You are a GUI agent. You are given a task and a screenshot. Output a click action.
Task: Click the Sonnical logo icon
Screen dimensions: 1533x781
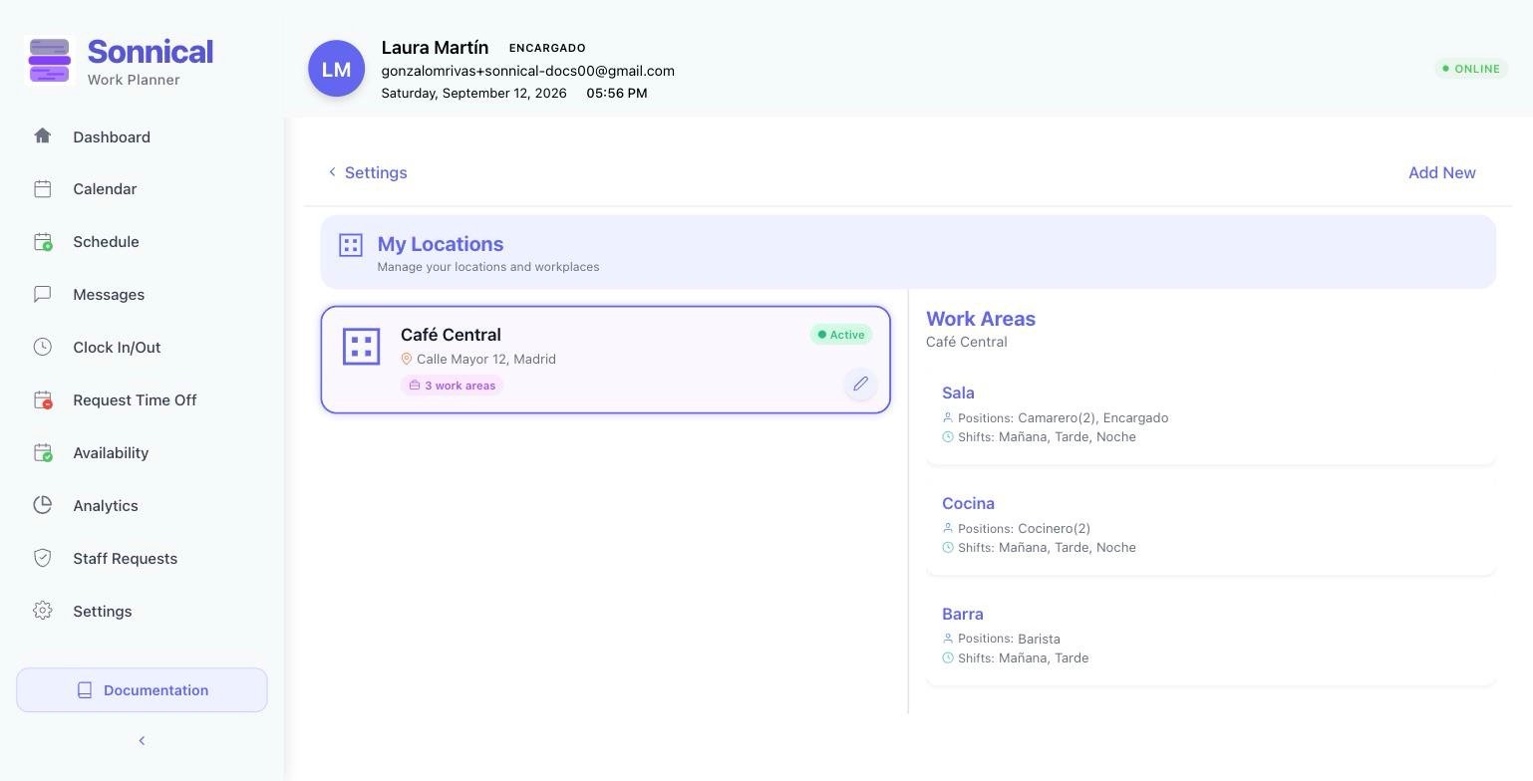50,61
